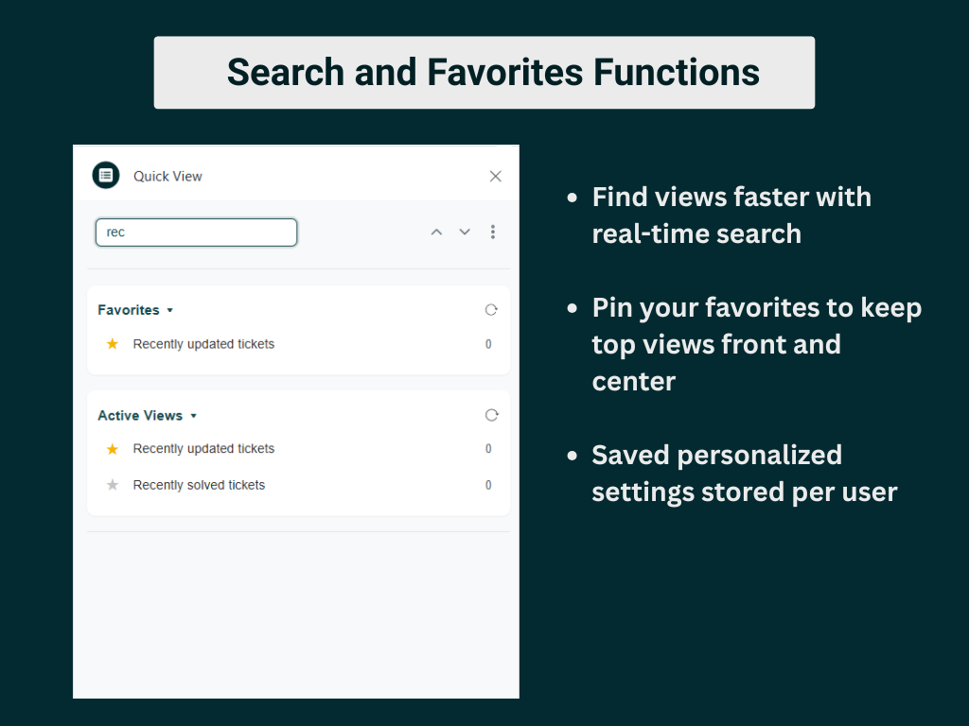Refresh the Favorites section with its refresh icon
The width and height of the screenshot is (969, 726).
point(491,309)
